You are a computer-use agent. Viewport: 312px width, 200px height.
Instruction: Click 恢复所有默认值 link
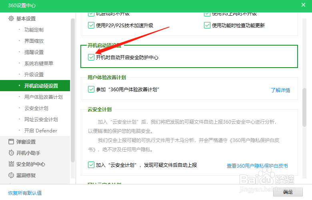click(x=25, y=193)
